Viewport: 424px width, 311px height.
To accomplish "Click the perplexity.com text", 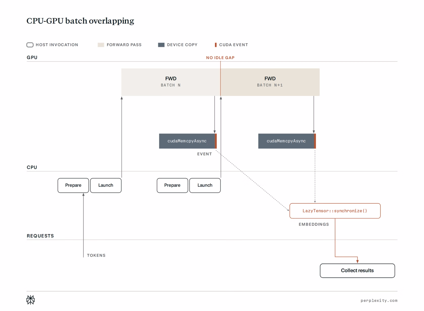I will [379, 300].
